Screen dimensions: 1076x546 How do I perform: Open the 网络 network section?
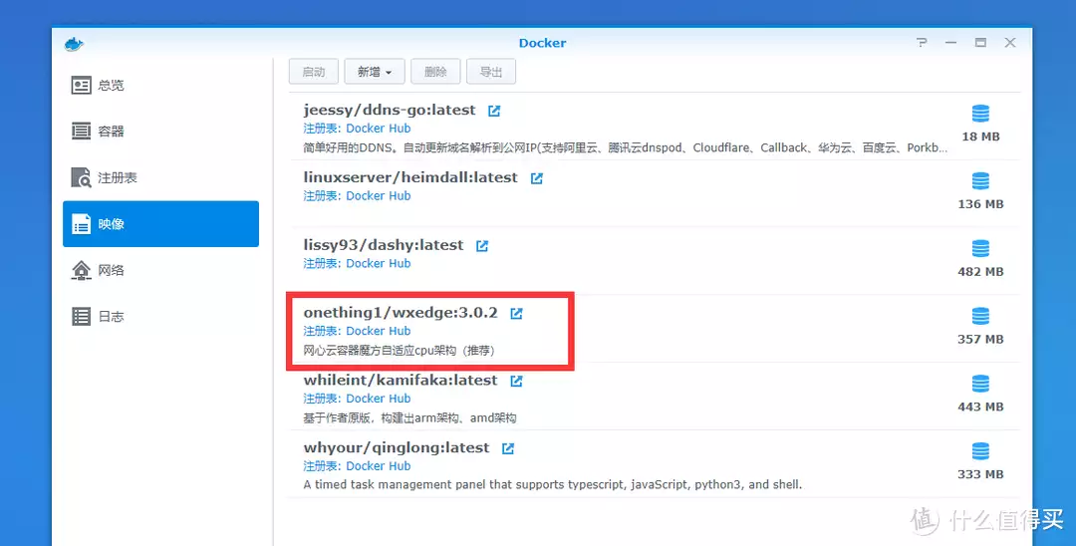point(160,270)
